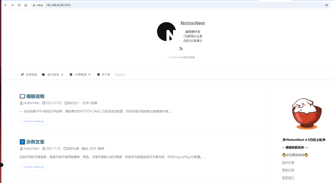Switch language to English
Viewport: 334px width, 183px height.
pyautogui.click(x=120, y=75)
